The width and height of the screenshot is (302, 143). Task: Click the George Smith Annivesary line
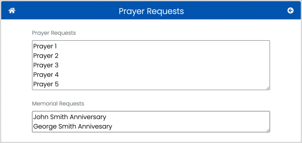pyautogui.click(x=73, y=126)
